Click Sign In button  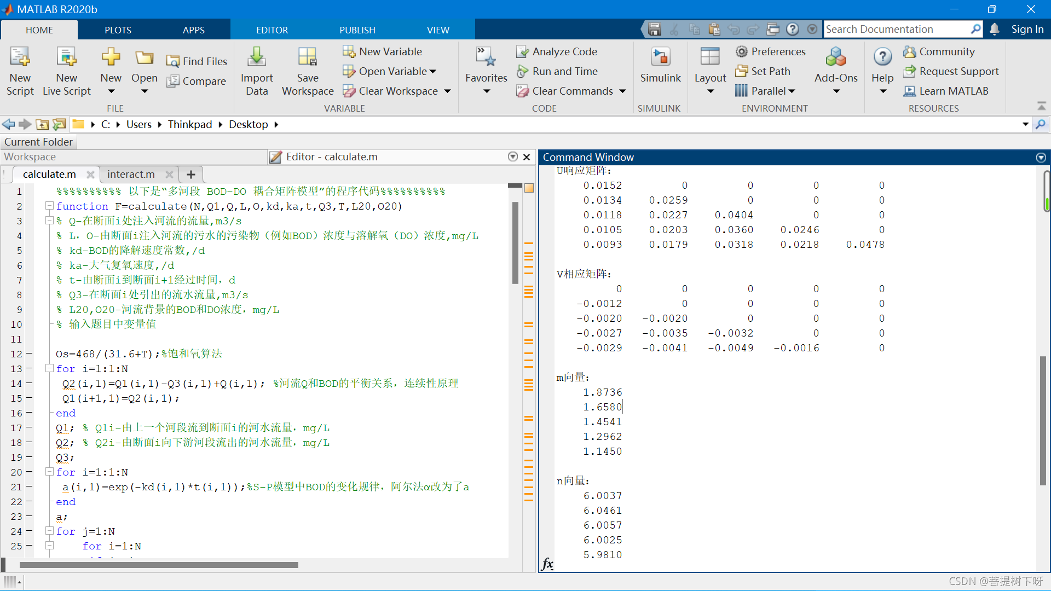[1027, 30]
